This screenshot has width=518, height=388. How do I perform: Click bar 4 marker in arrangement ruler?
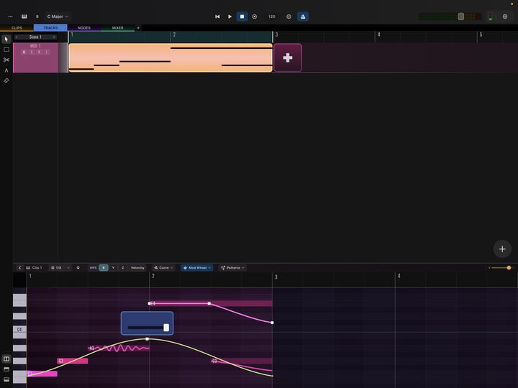coord(378,34)
